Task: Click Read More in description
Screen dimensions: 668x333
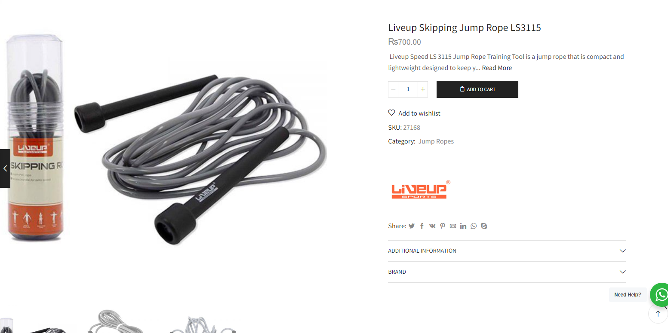Action: [x=497, y=68]
